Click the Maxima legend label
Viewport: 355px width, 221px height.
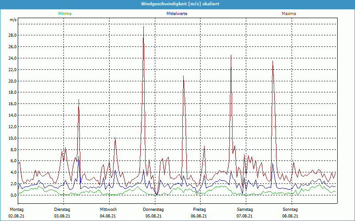click(289, 14)
